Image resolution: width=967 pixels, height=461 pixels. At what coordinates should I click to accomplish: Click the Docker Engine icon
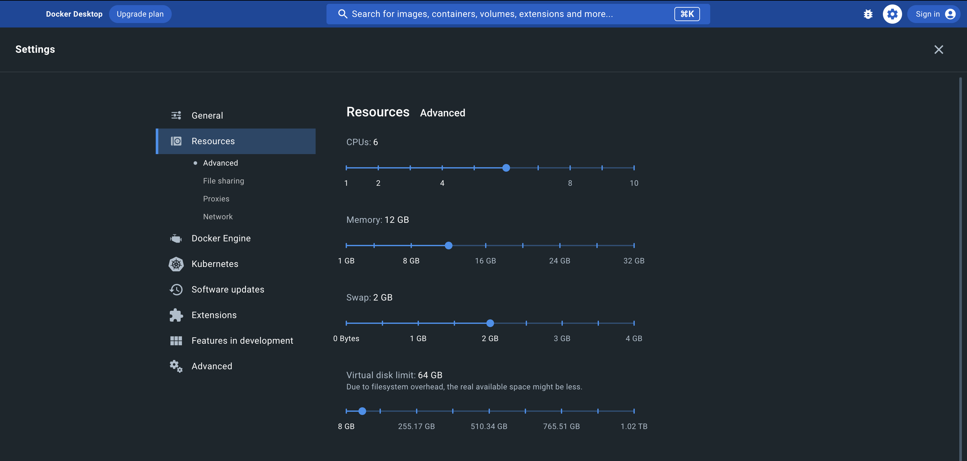pyautogui.click(x=176, y=238)
